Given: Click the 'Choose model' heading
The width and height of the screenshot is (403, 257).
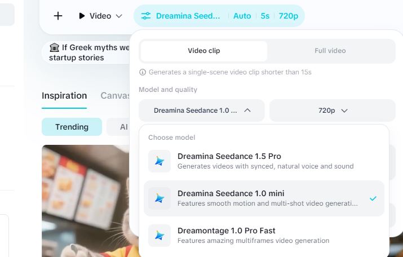Looking at the screenshot, I should click(172, 138).
